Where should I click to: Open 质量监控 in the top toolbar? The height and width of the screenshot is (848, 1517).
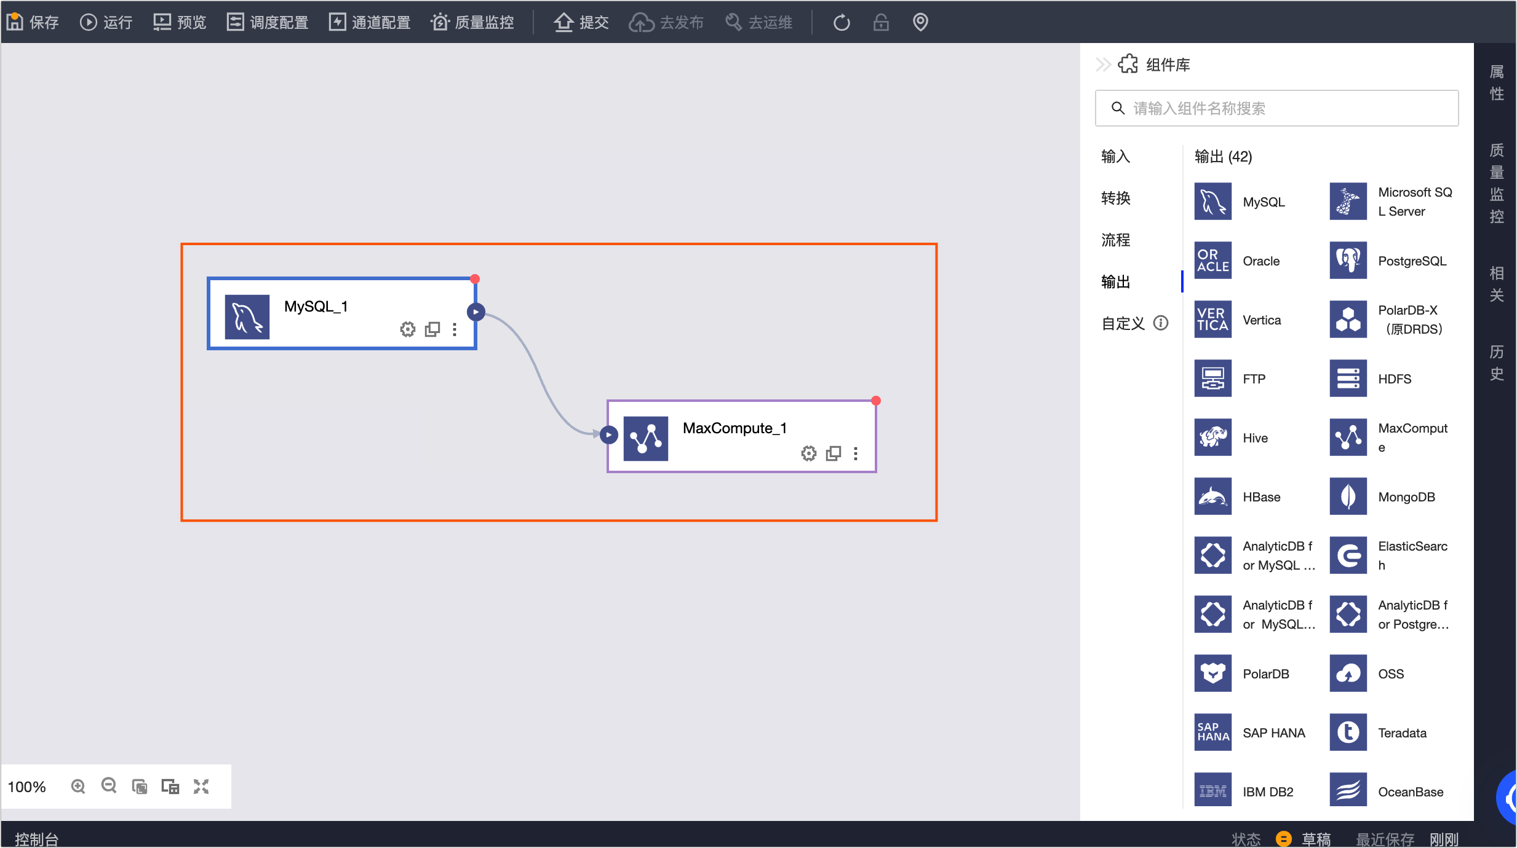[x=472, y=22]
